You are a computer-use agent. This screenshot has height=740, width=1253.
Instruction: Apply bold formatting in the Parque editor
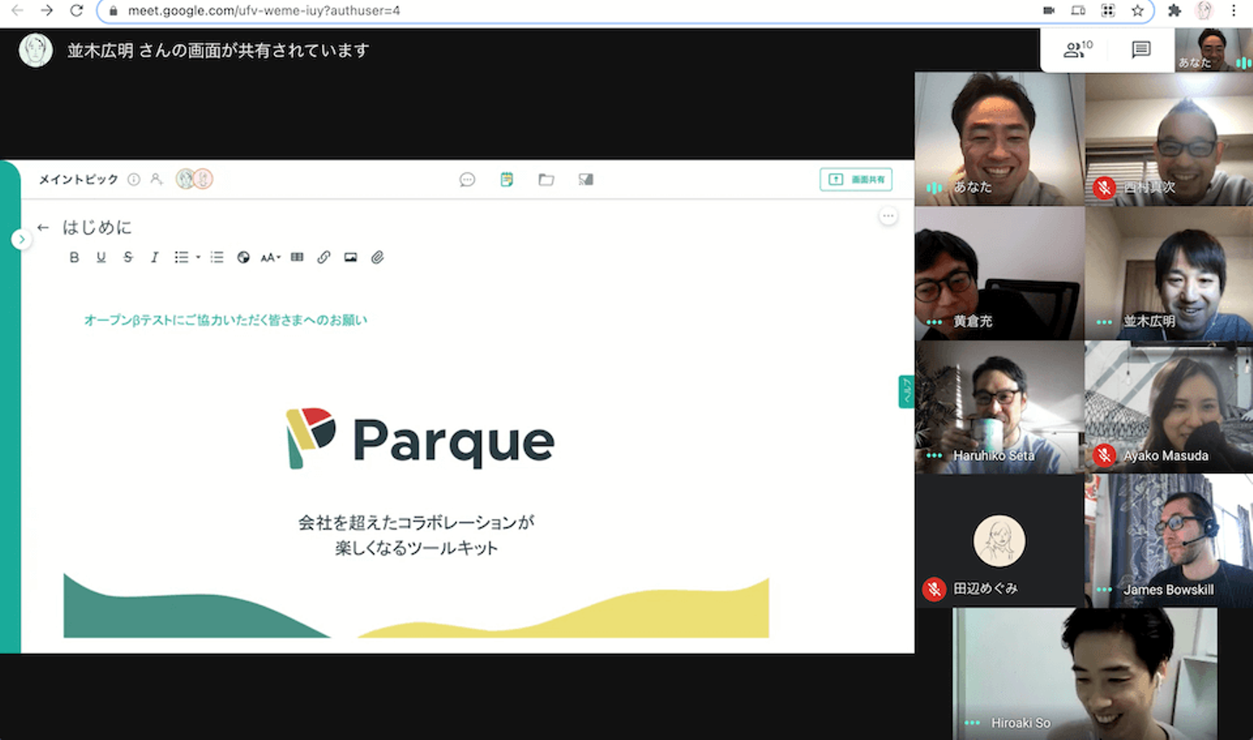pyautogui.click(x=74, y=257)
